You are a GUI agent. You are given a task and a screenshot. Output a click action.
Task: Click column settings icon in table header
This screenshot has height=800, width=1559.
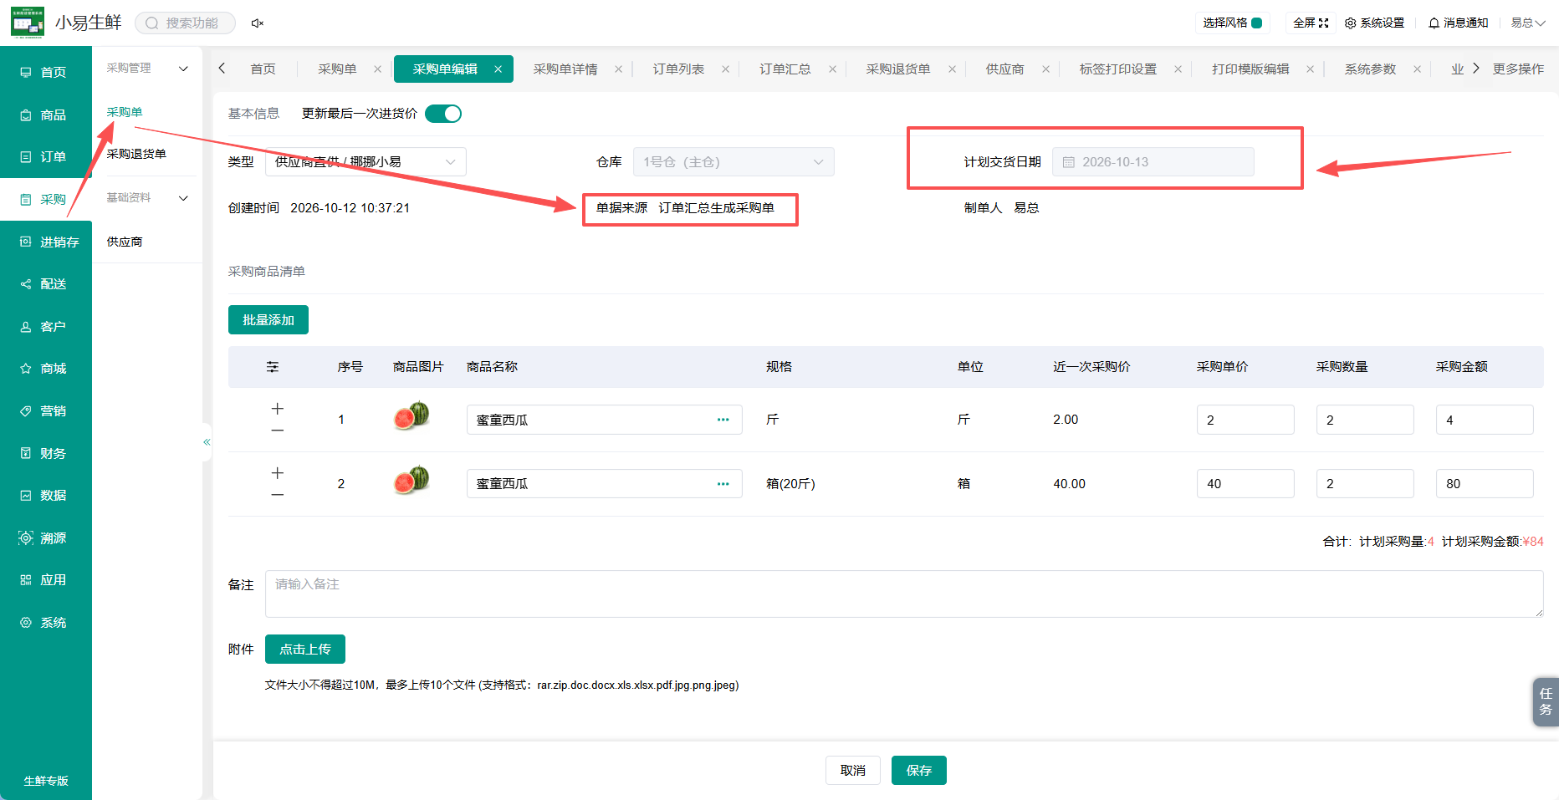(x=273, y=367)
